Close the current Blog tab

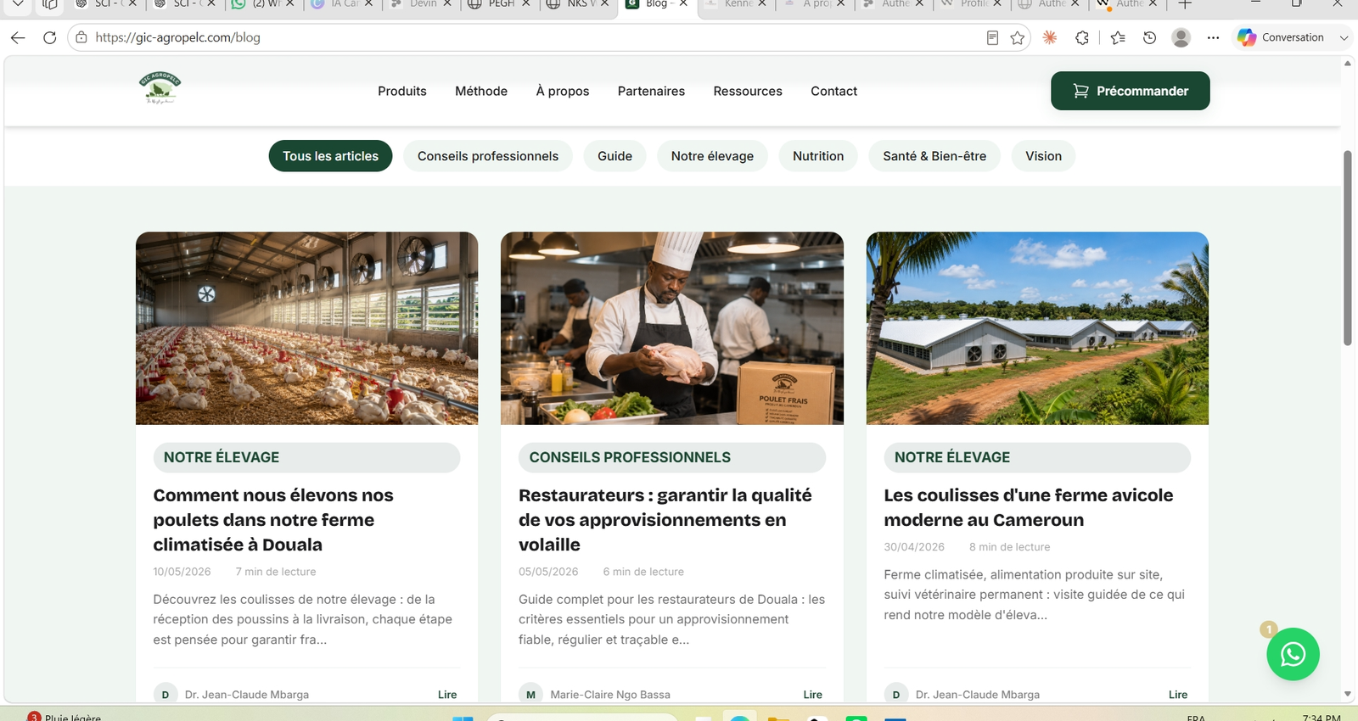click(683, 4)
